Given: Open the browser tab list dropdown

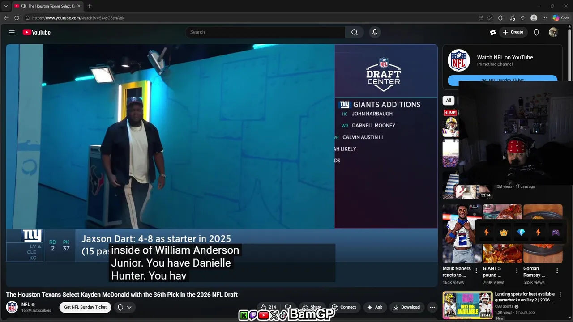Looking at the screenshot, I should pyautogui.click(x=6, y=6).
